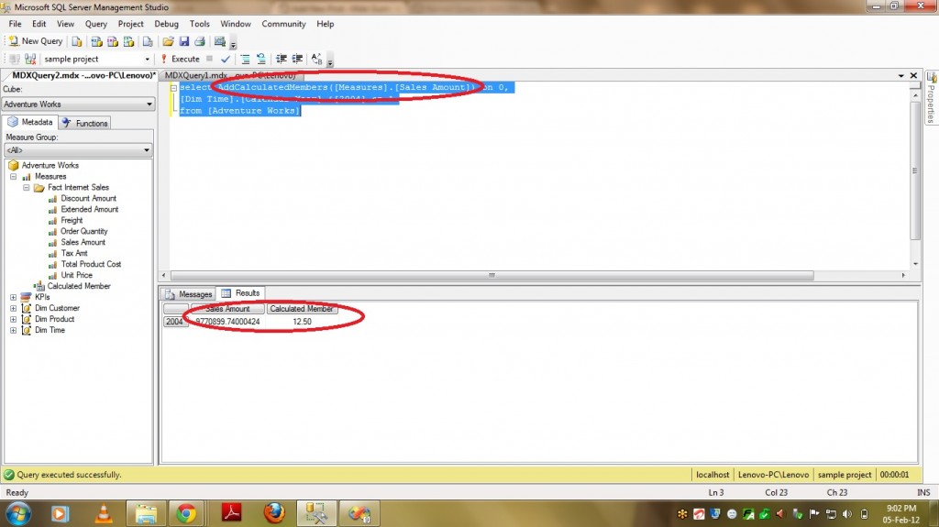Launch Firefox from the taskbar
The height and width of the screenshot is (527, 939).
click(273, 512)
